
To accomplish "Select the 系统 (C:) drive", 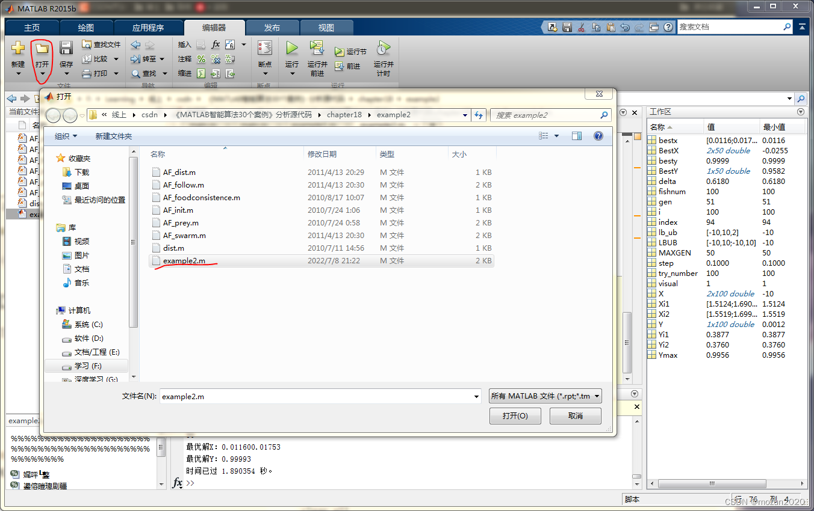I will (x=89, y=324).
